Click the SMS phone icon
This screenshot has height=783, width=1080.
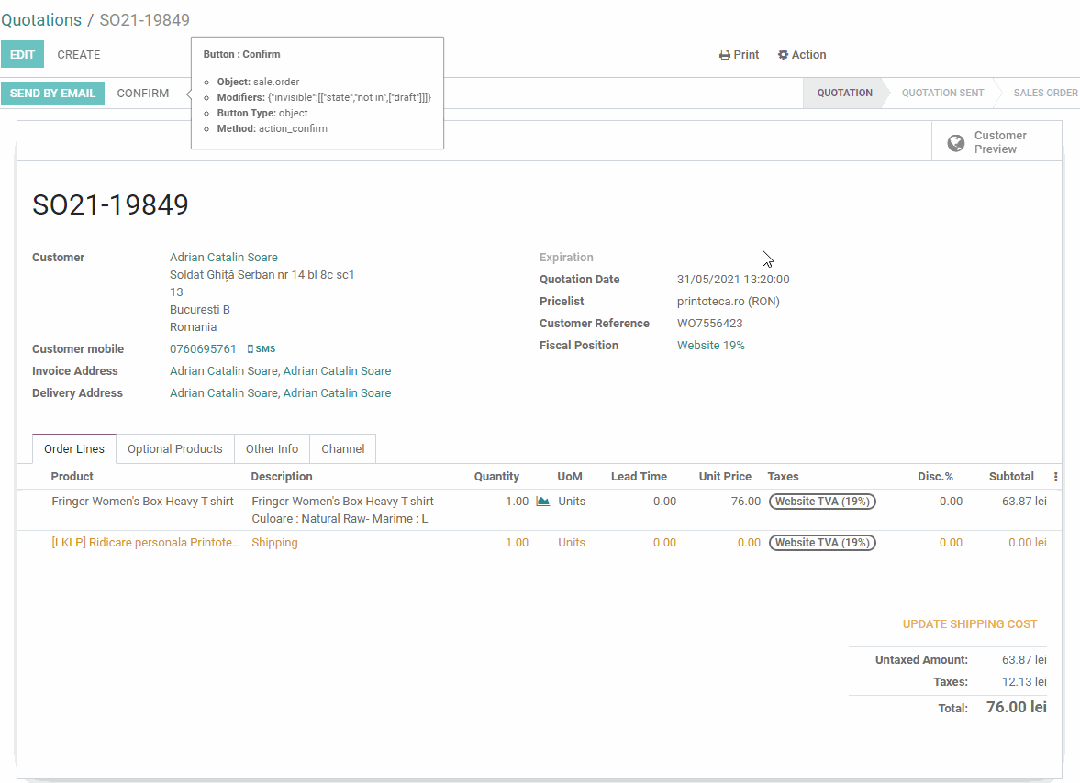(251, 349)
